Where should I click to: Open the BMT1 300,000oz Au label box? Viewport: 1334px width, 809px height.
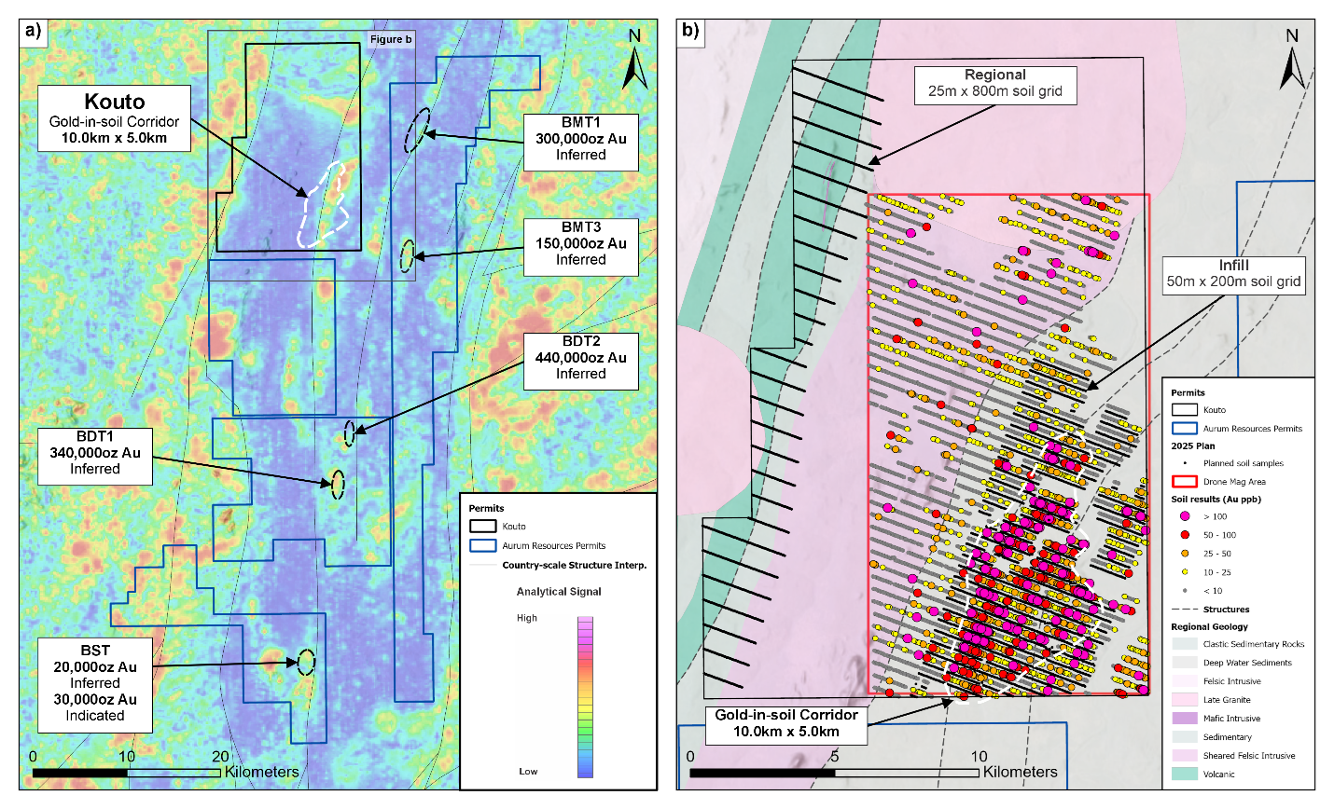pos(580,139)
